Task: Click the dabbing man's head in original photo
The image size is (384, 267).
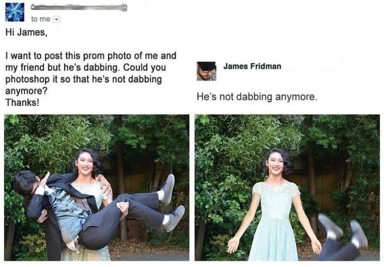Action: tap(25, 183)
